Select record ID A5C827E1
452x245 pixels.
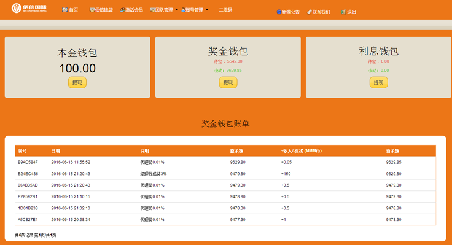(28, 220)
